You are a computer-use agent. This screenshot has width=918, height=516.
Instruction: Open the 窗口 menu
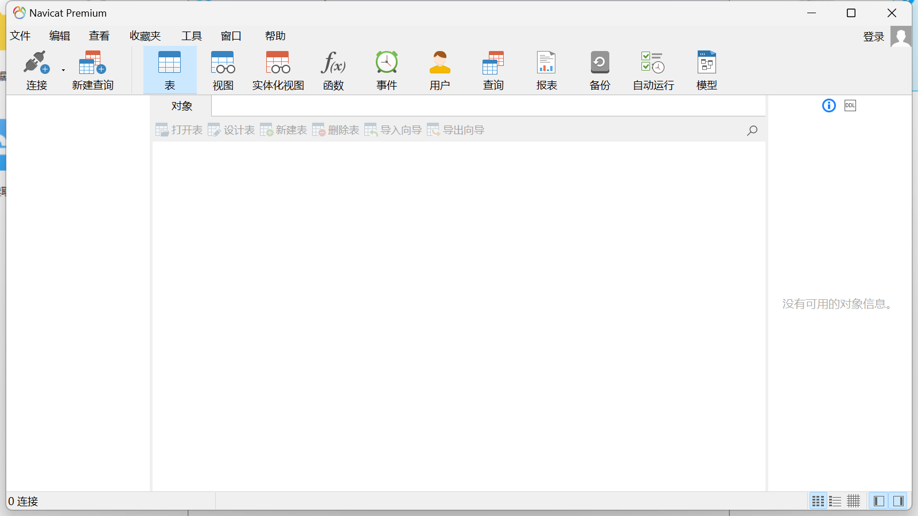[231, 36]
